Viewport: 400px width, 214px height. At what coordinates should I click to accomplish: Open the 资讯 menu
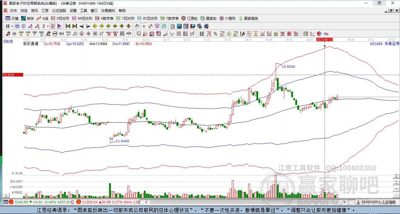[x=34, y=11]
